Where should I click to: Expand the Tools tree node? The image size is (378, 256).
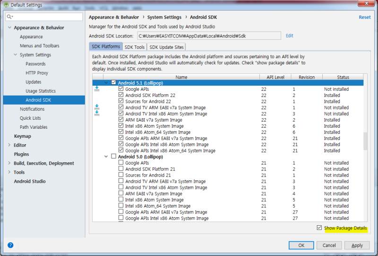[9, 172]
